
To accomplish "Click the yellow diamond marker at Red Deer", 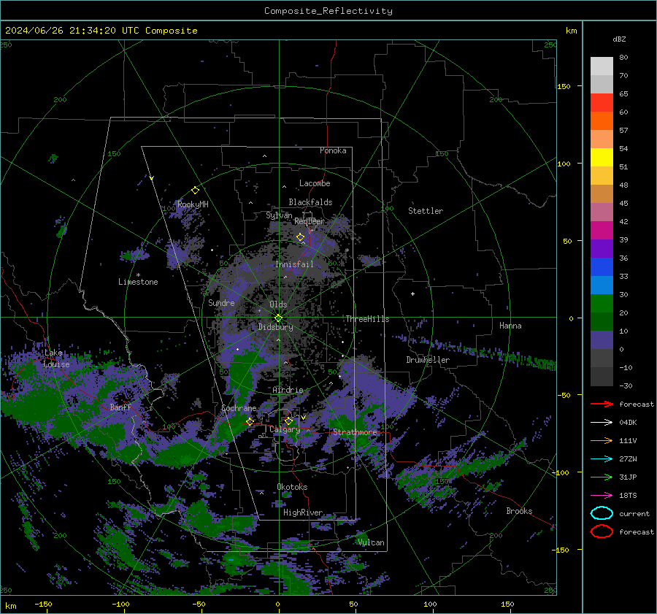I will coord(301,237).
